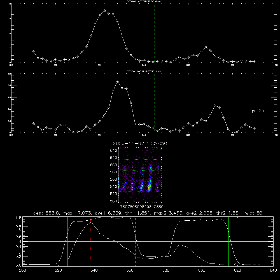The image size is (280, 280).
Task: Click the orange dashed centre line in bottom plot
Action: click(x=135, y=241)
